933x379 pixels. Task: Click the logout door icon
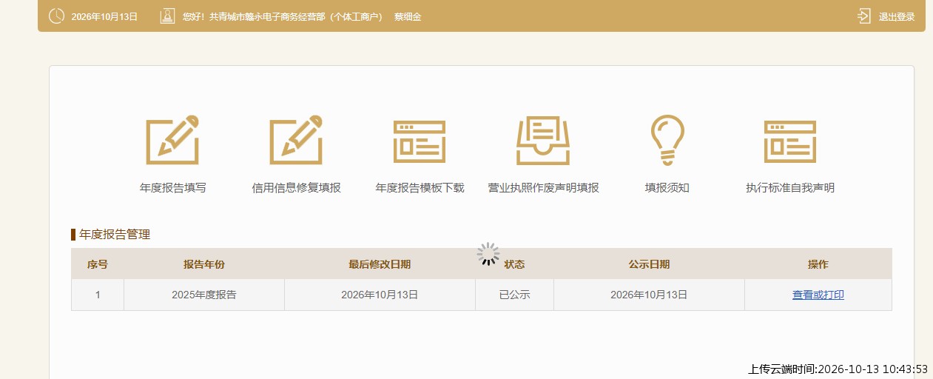(x=864, y=16)
